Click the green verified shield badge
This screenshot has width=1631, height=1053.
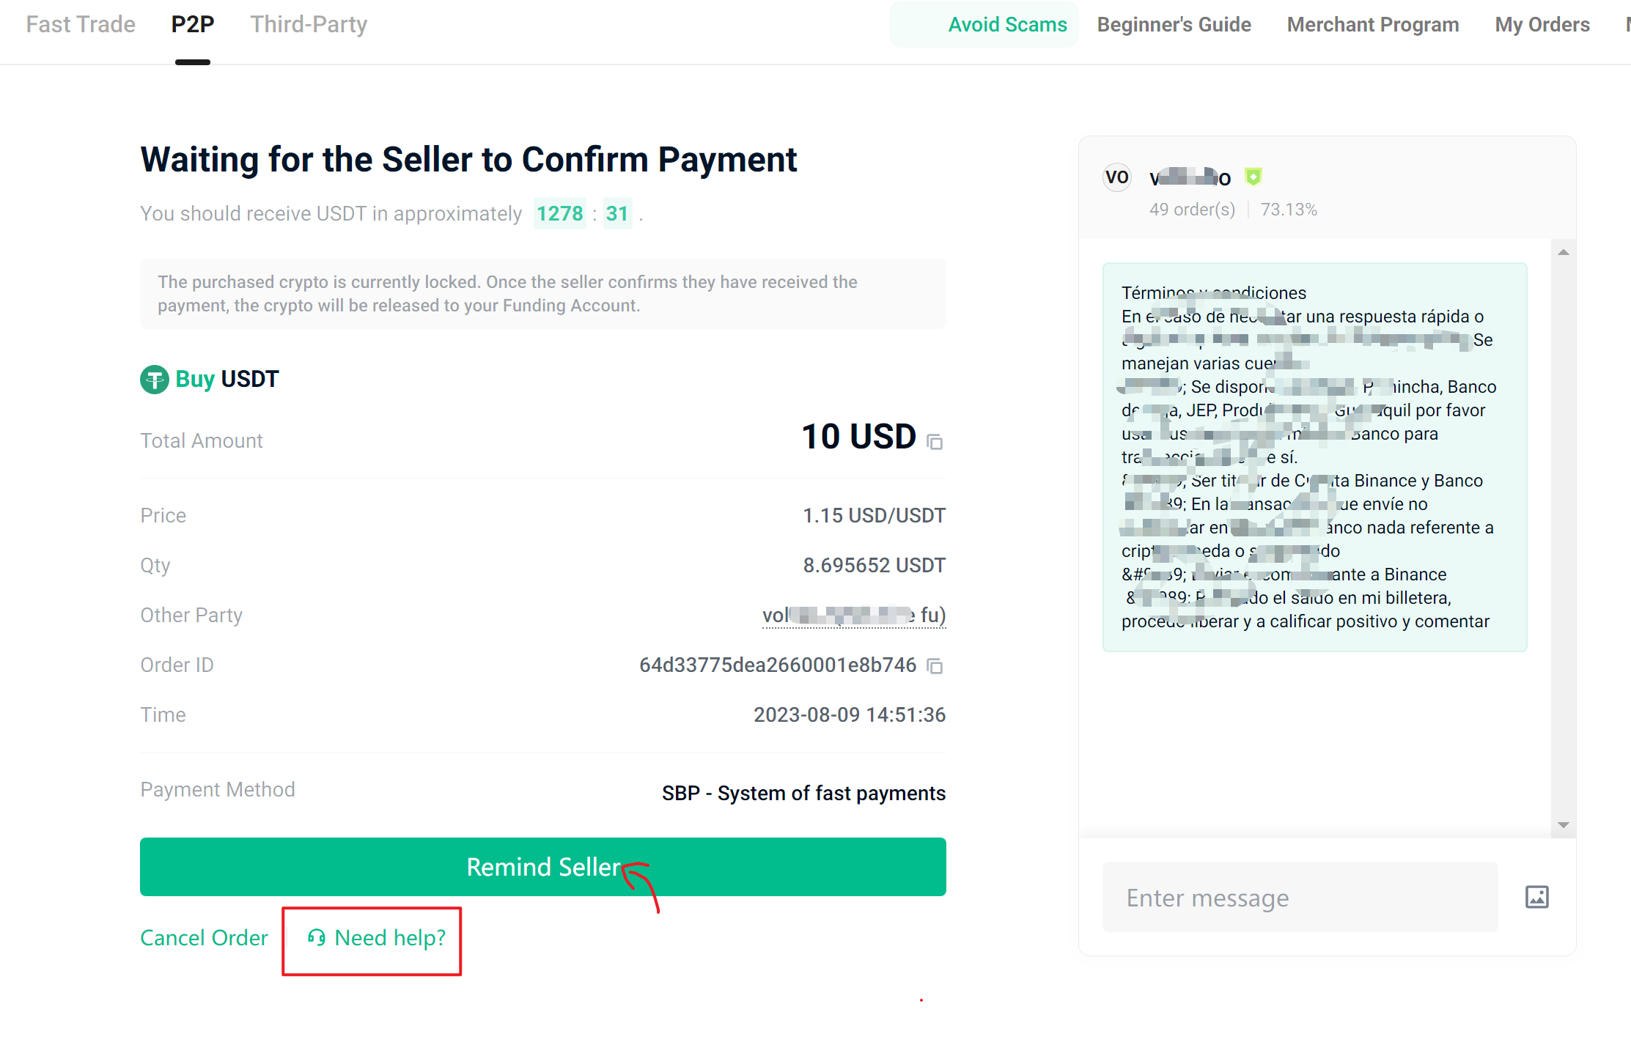[x=1253, y=177]
